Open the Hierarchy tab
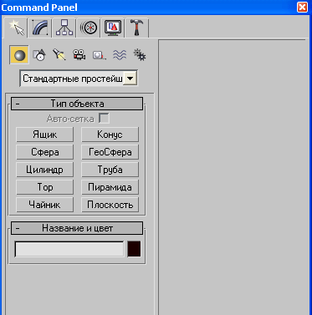Screen dimensions: 312x315 (x=64, y=28)
